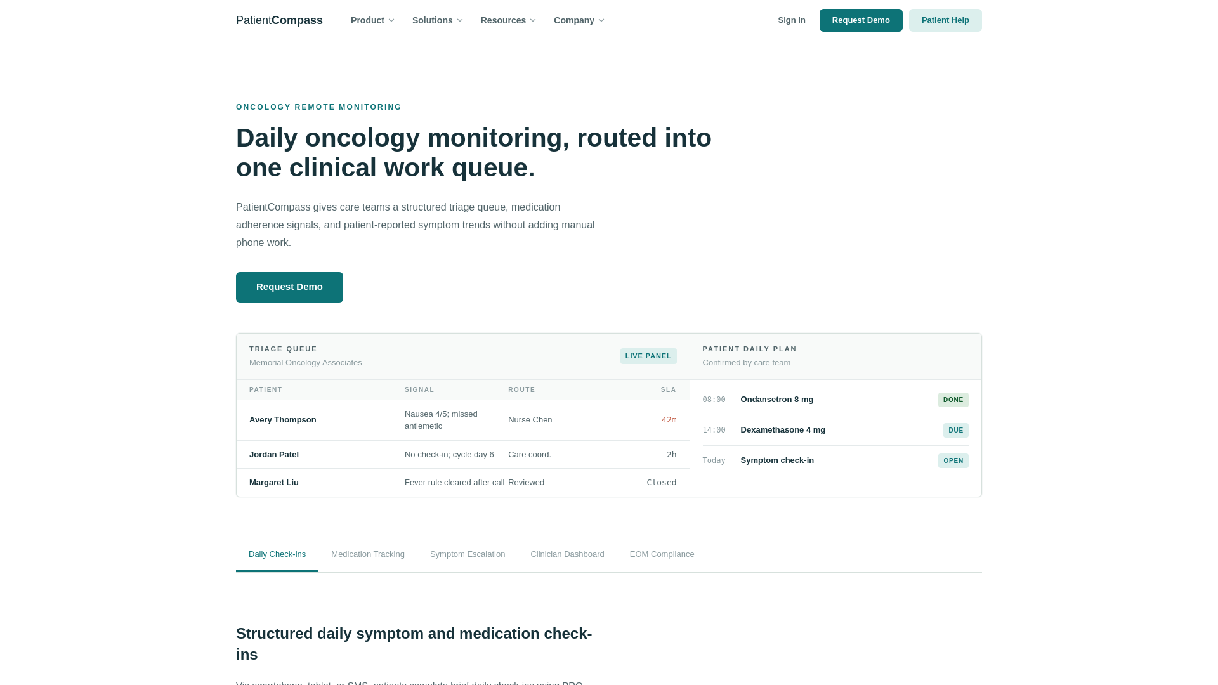Click the 14:00 time entry
The width and height of the screenshot is (1218, 685).
[x=714, y=430]
